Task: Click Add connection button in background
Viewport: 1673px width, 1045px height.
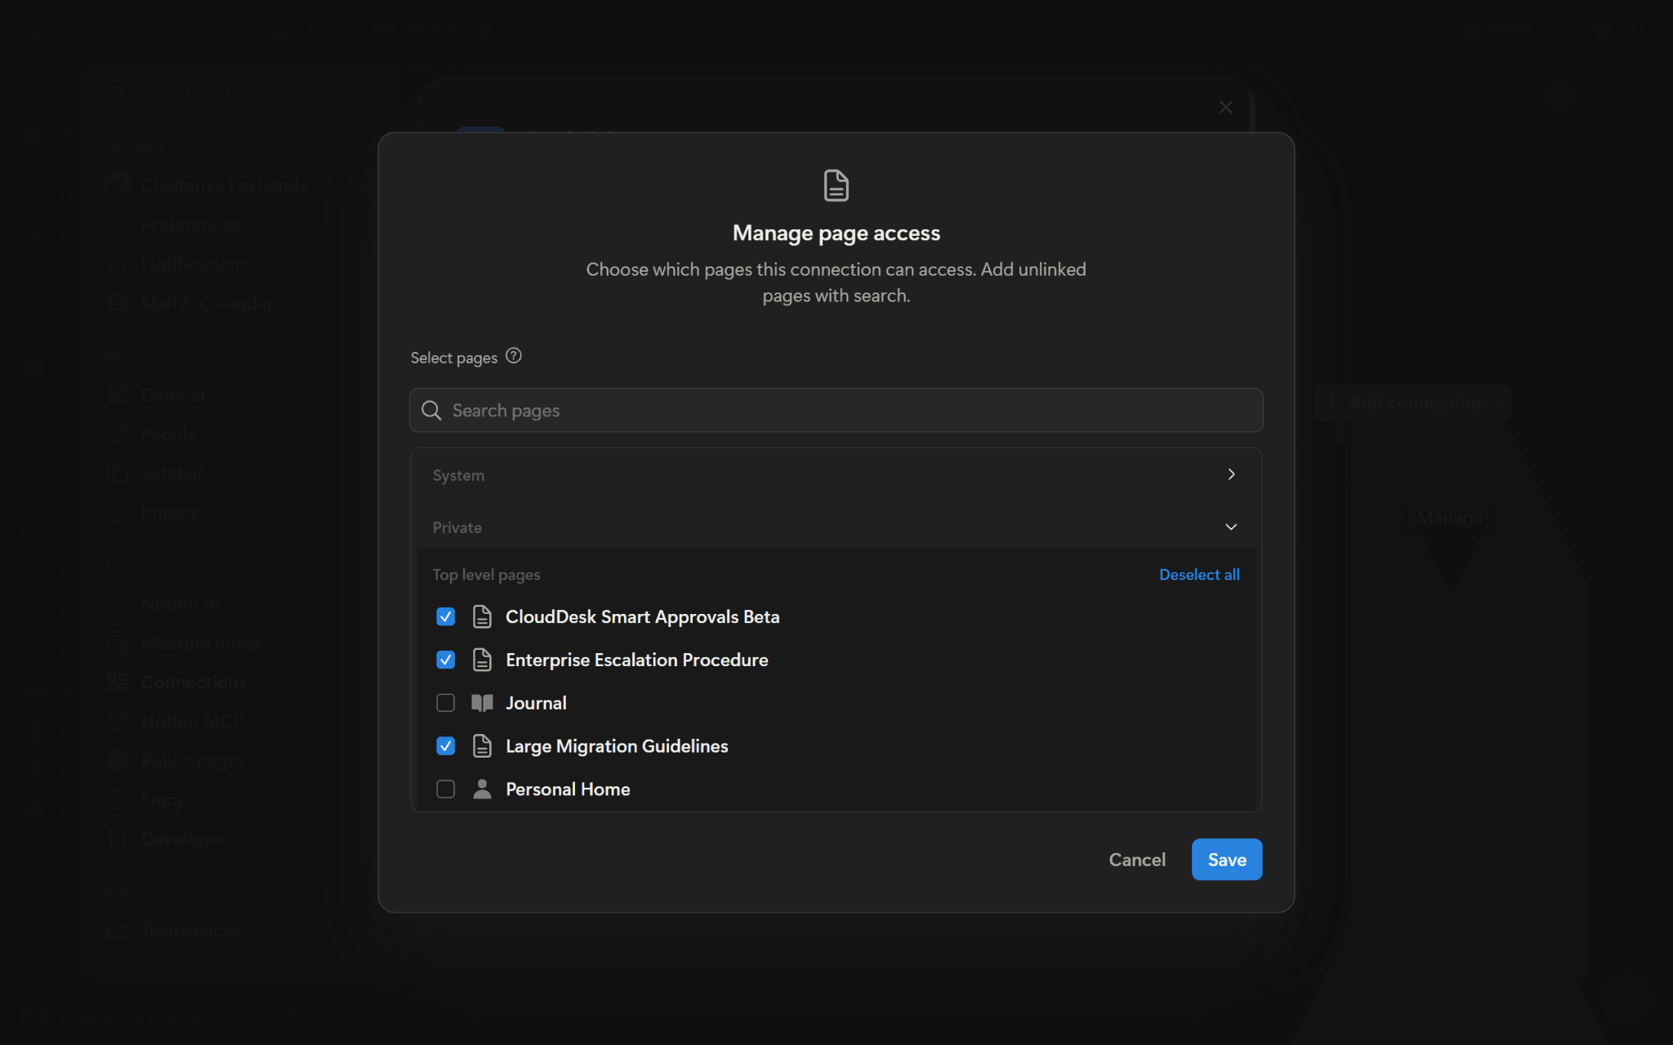Action: (1412, 402)
